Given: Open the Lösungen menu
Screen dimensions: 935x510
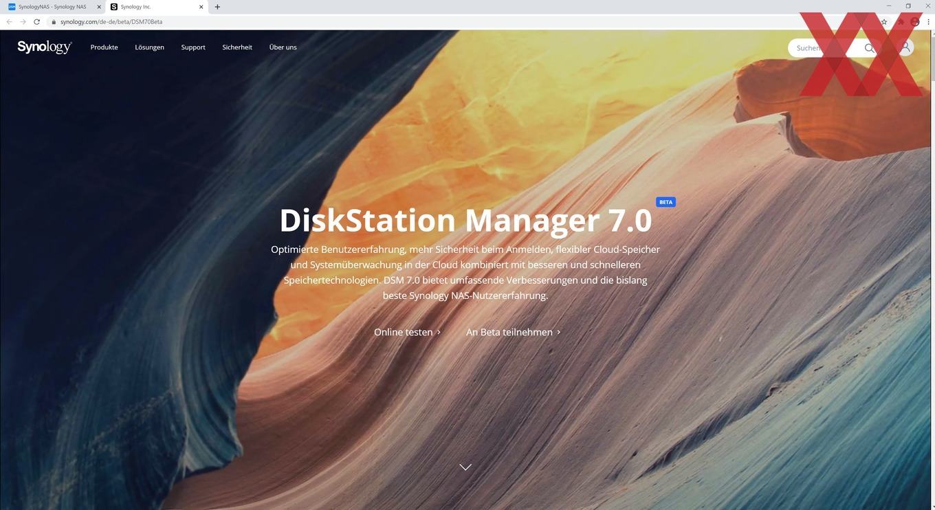Looking at the screenshot, I should [149, 47].
